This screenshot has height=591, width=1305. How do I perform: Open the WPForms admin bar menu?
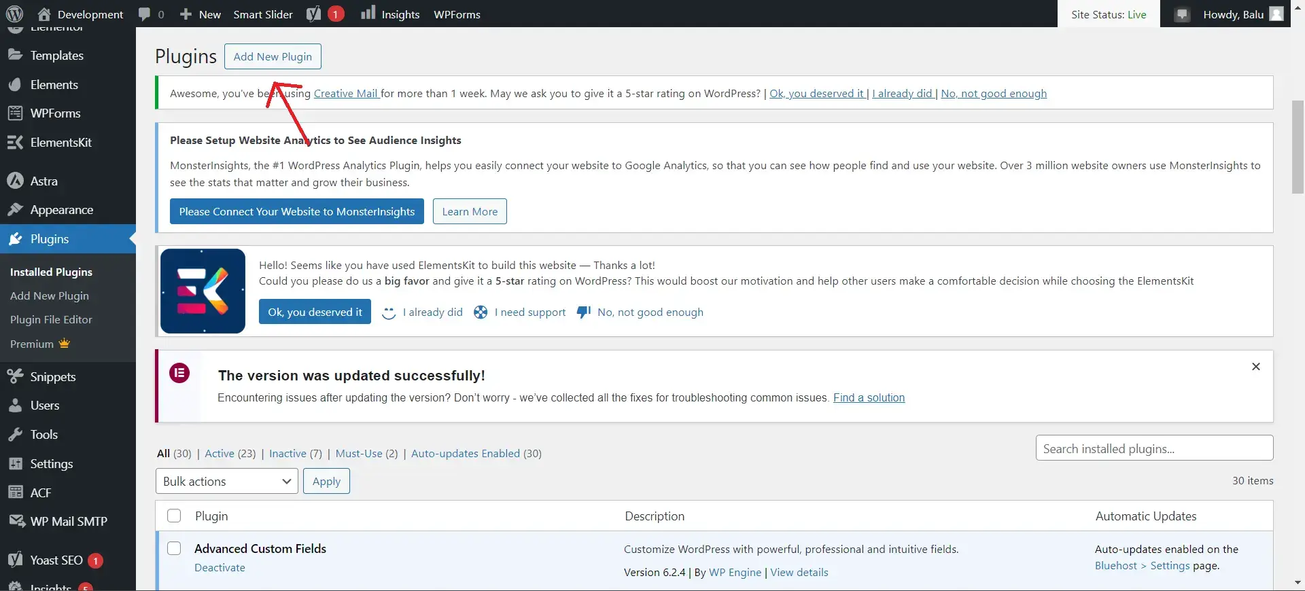(x=457, y=14)
